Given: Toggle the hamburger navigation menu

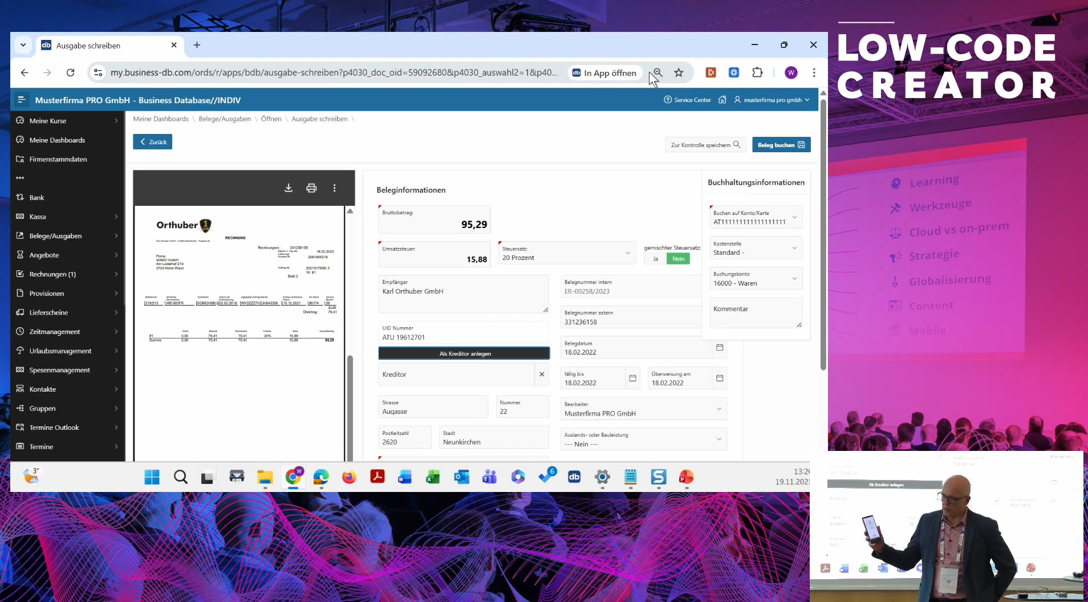Looking at the screenshot, I should point(22,100).
